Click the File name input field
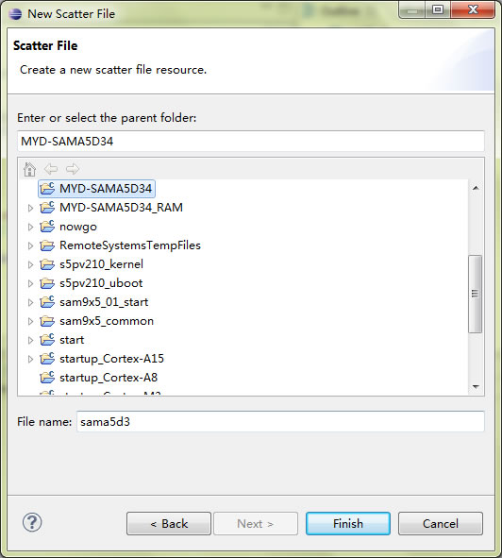 [x=280, y=422]
